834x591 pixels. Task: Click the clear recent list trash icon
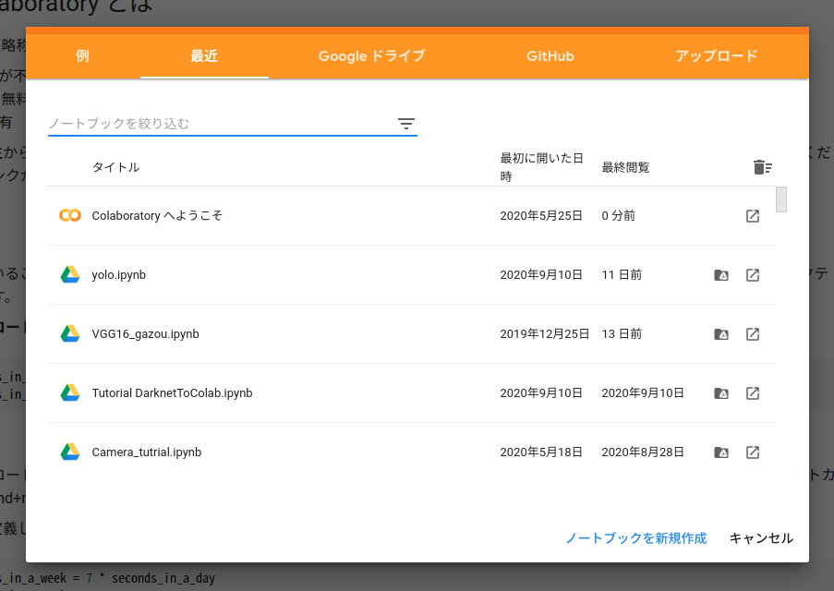coord(762,167)
